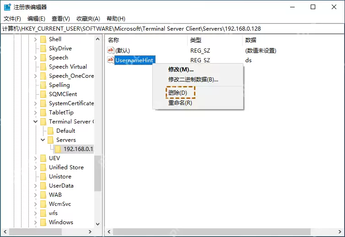Select the Default folder icon under Terminal Server
The image size is (345, 237).
51,131
